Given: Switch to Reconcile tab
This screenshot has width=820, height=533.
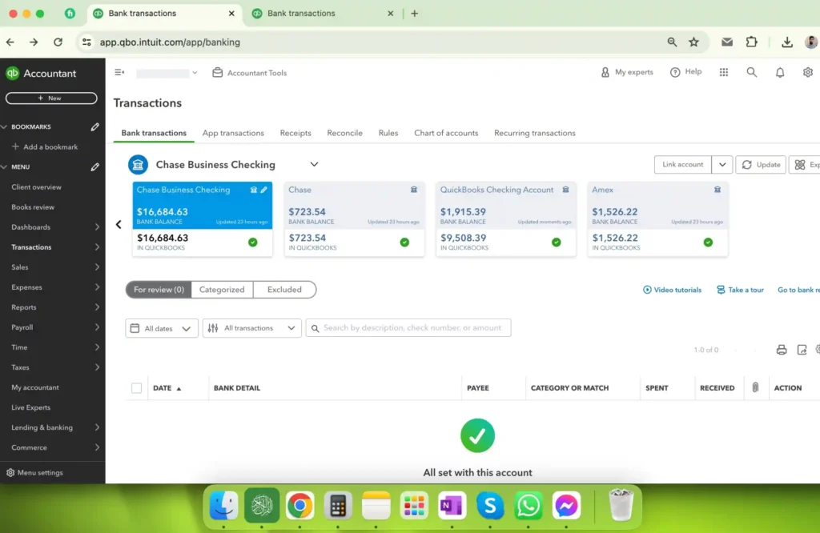Looking at the screenshot, I should pos(344,133).
